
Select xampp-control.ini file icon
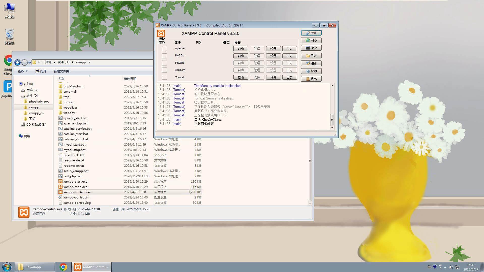point(60,197)
